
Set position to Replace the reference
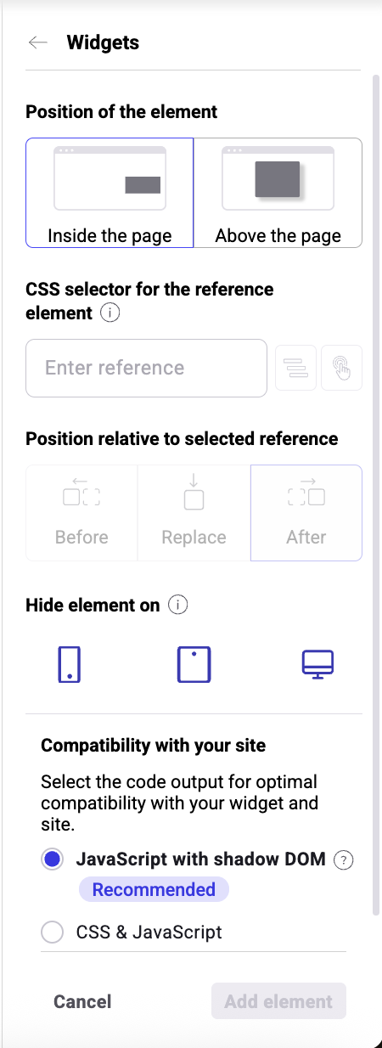point(194,513)
